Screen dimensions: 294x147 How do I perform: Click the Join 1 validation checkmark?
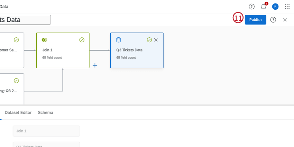coord(82,40)
